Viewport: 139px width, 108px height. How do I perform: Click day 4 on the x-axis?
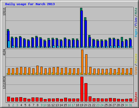[x=21, y=105]
